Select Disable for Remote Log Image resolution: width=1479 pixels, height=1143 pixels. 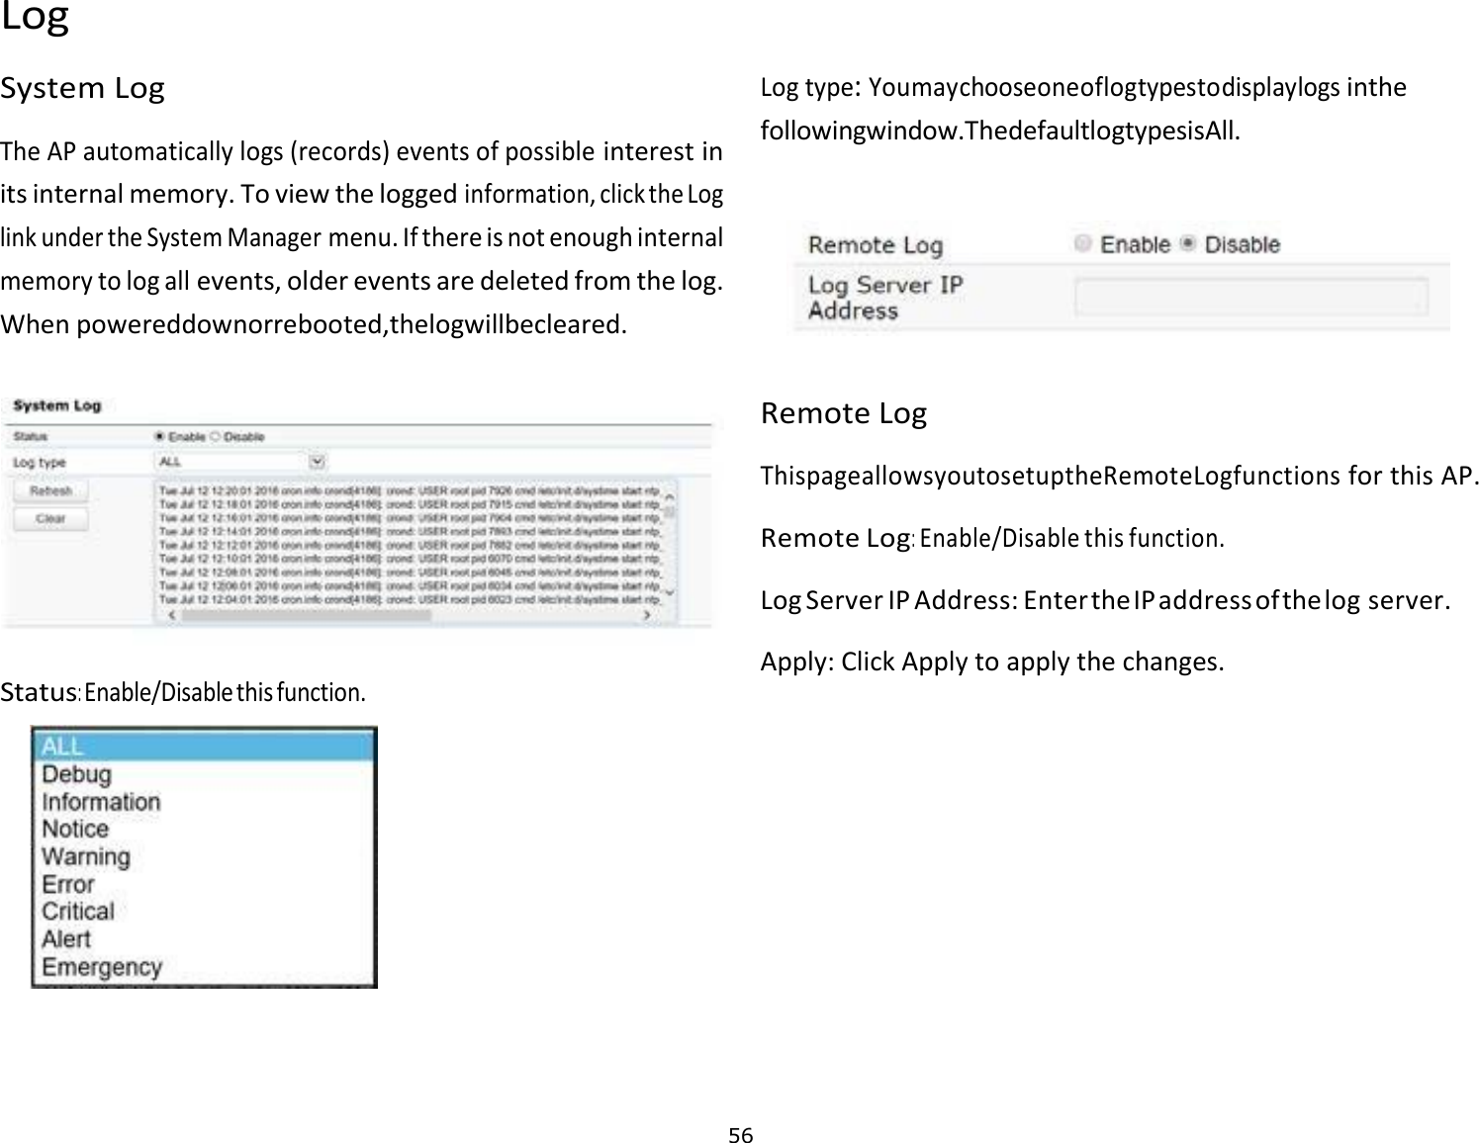pos(1188,244)
